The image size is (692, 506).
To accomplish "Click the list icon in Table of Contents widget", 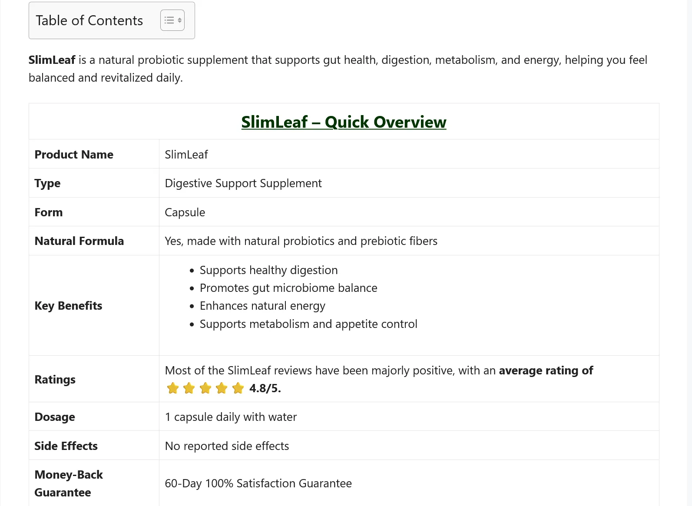I will (x=169, y=20).
